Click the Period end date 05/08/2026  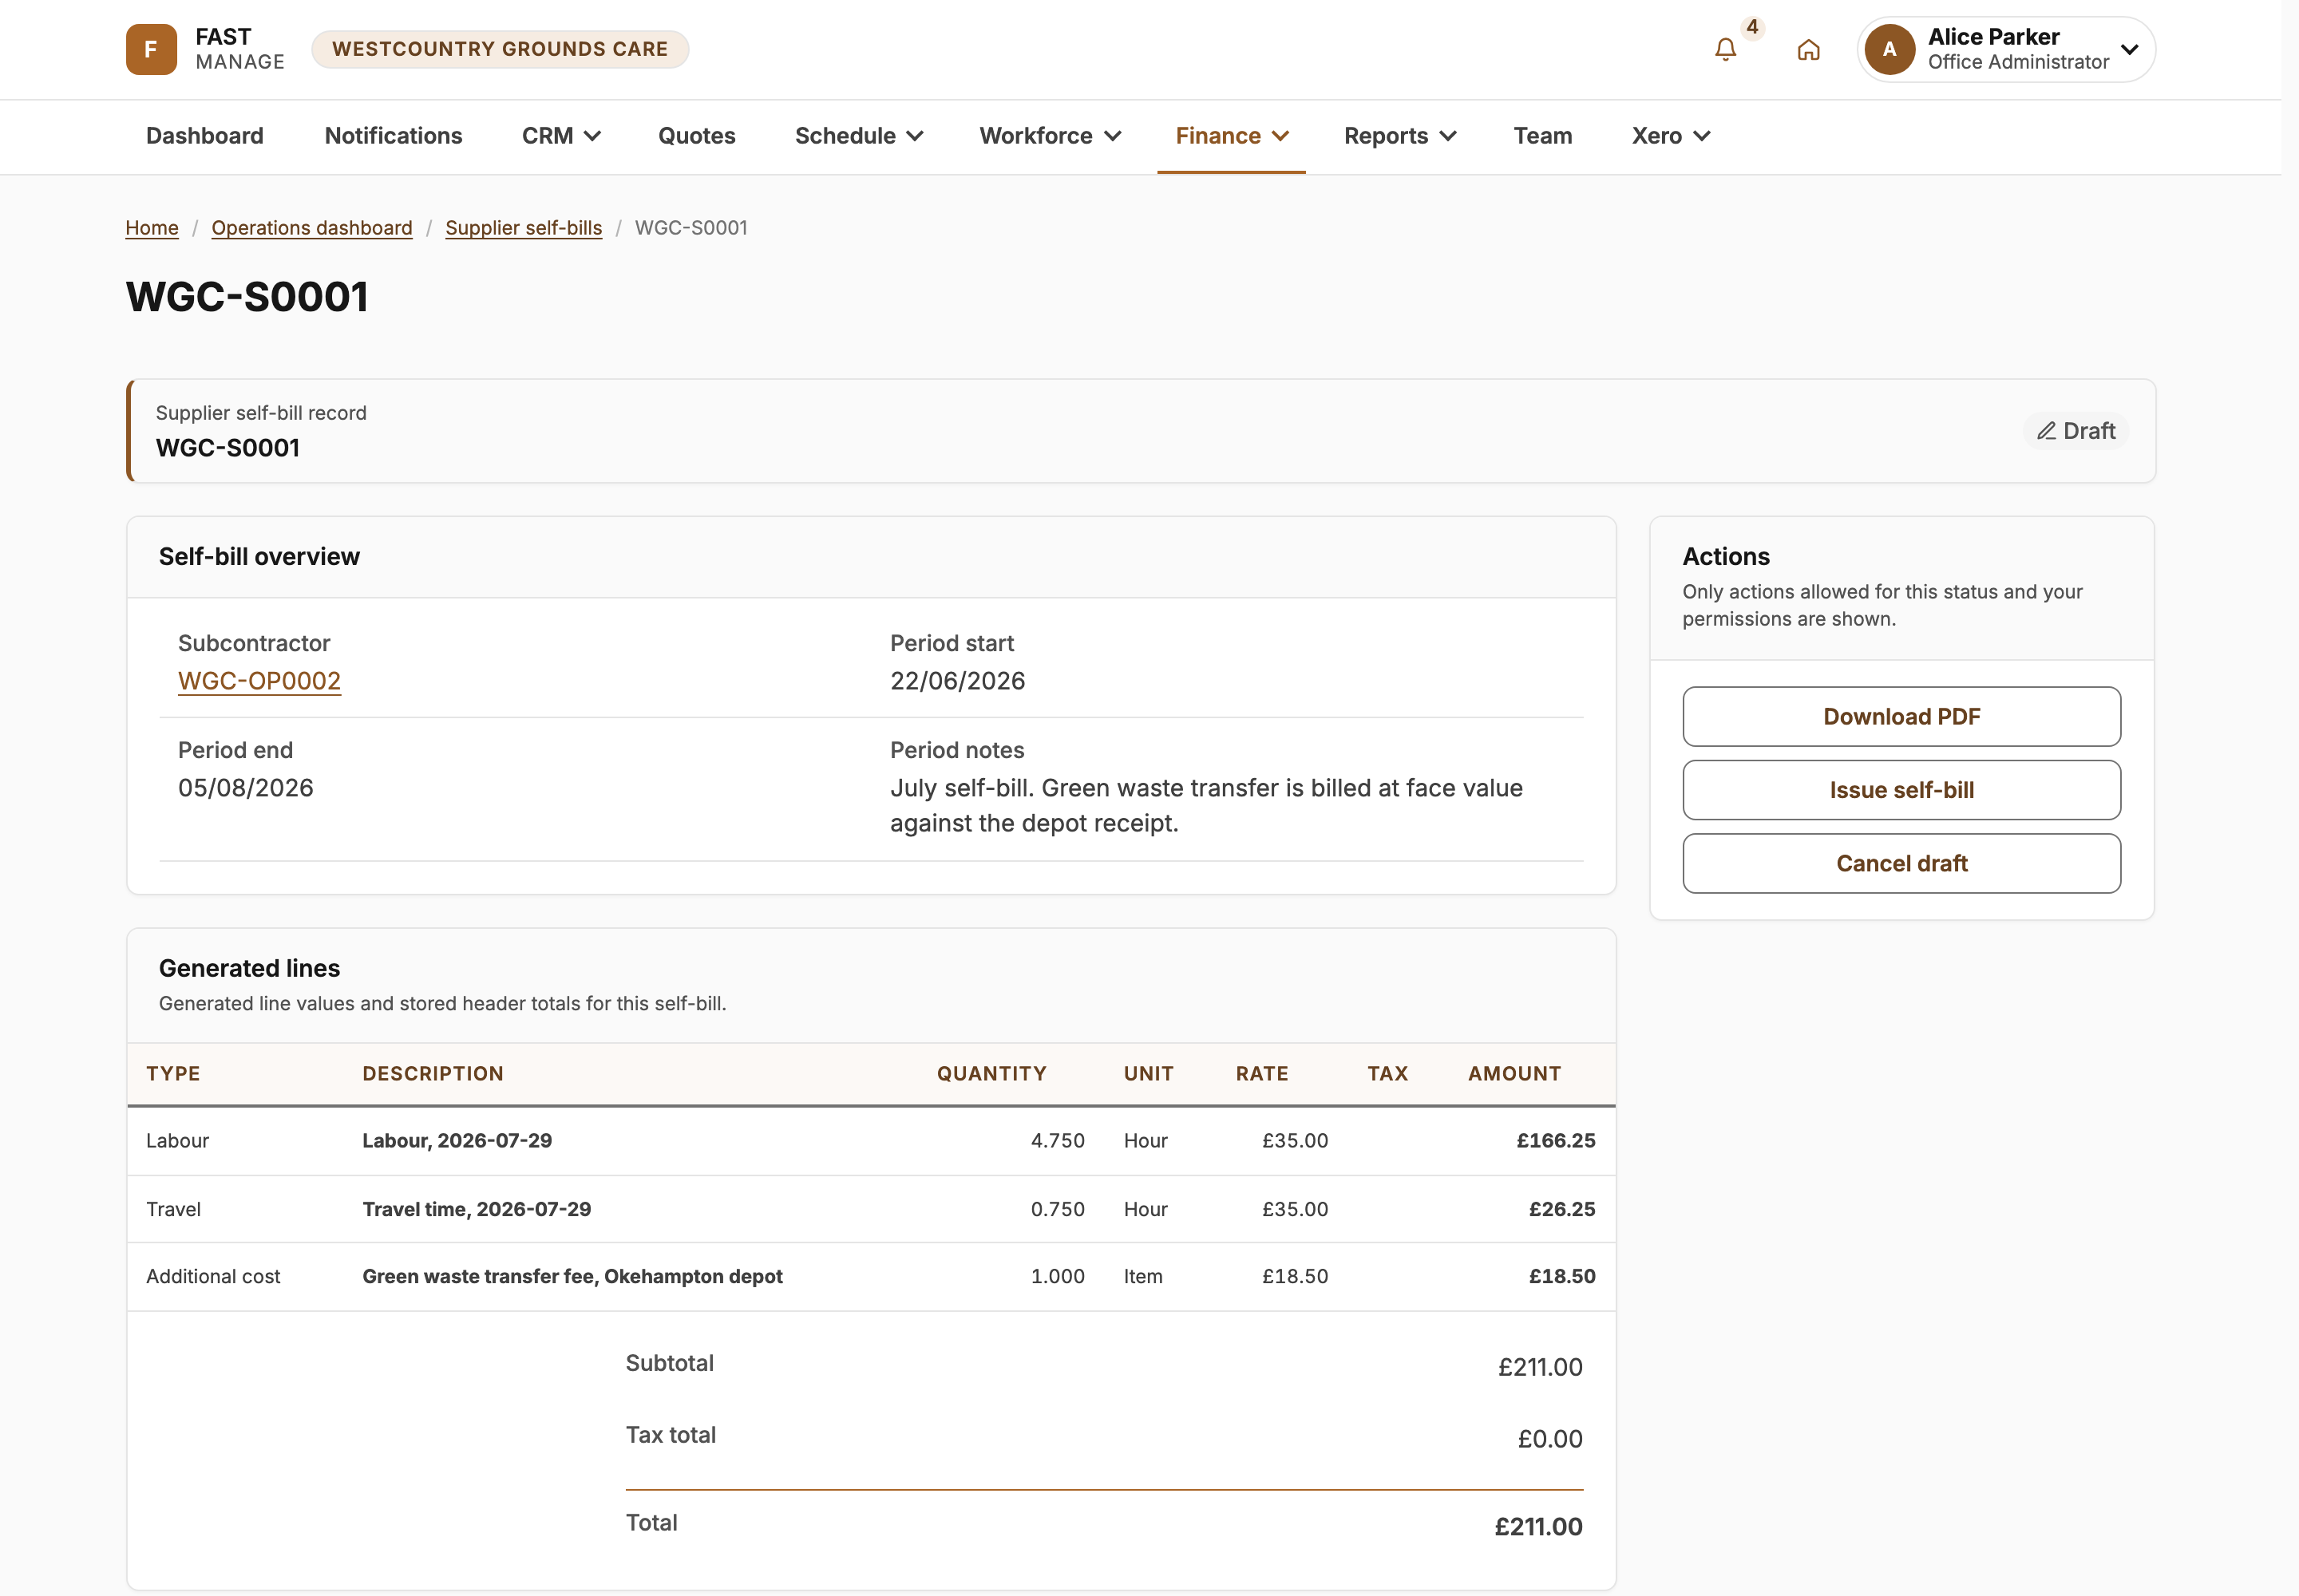(246, 788)
